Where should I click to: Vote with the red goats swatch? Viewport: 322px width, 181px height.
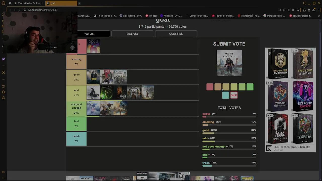[x=210, y=87]
